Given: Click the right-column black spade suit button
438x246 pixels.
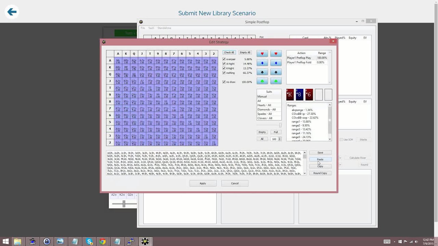Looking at the screenshot, I should click(x=276, y=72).
